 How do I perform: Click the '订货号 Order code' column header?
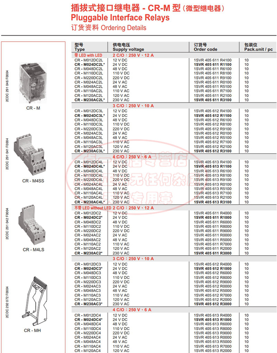coord(205,47)
